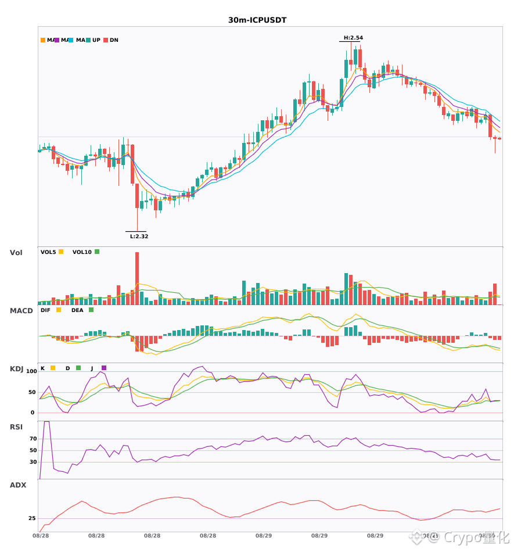Select the KDJ panel label
Image resolution: width=514 pixels, height=552 pixels.
(16, 369)
